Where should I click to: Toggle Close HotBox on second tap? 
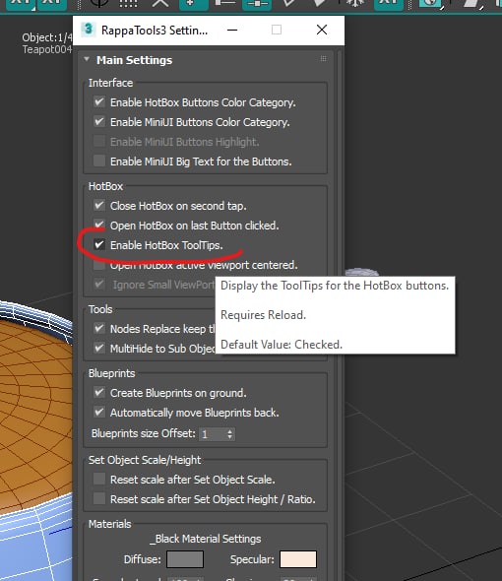tap(99, 205)
